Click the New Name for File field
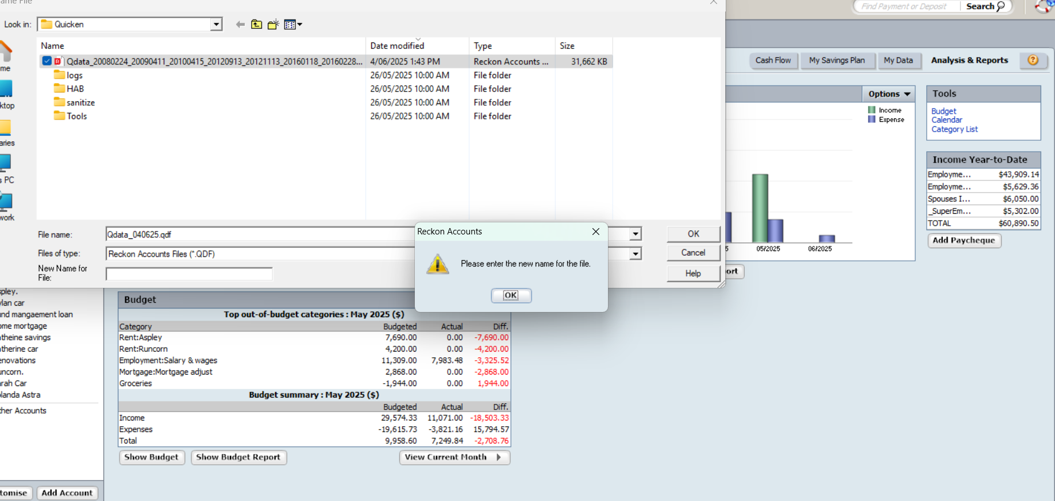This screenshot has height=501, width=1055. point(189,274)
